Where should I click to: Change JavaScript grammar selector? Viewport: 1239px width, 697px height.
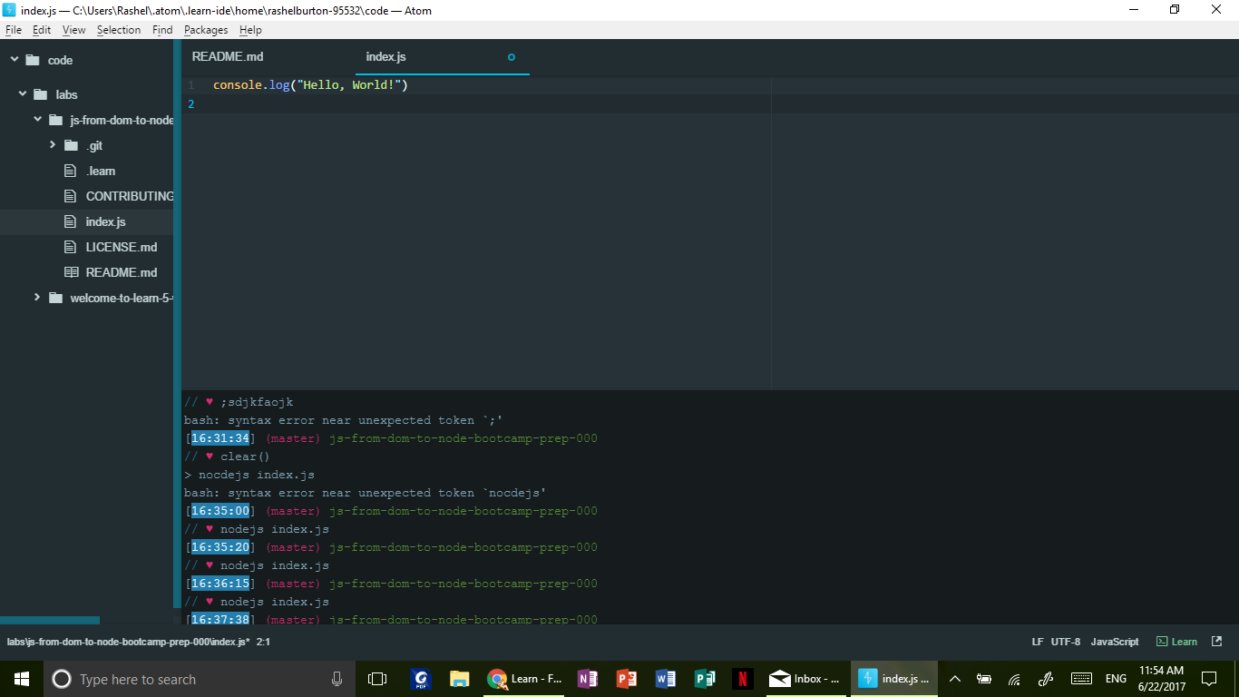coord(1114,642)
